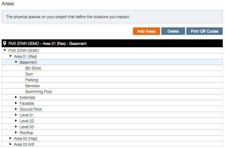Image resolution: width=225 pixels, height=148 pixels.
Task: Click the location pin icon in breadcrumb bar
Action: (4, 43)
